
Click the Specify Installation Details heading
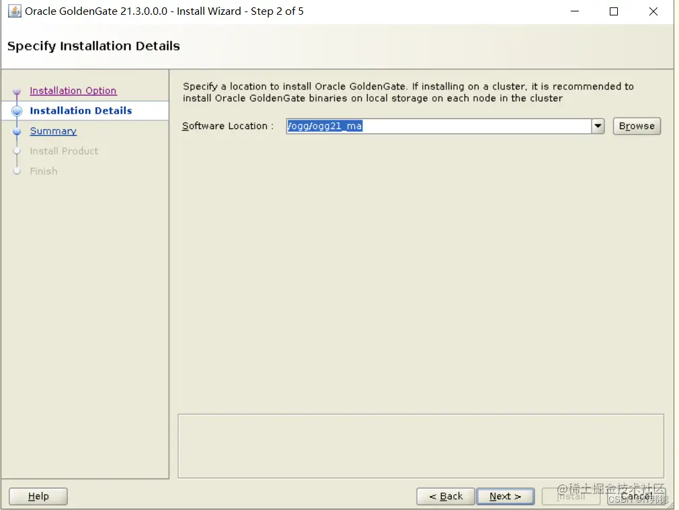coord(93,46)
